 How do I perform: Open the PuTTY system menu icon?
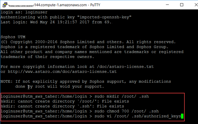coord(5,5)
